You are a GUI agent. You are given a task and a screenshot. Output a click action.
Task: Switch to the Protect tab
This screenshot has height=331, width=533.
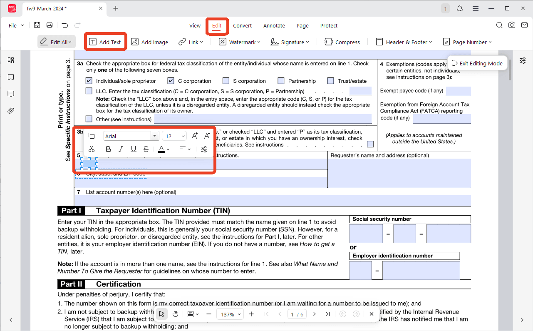click(x=329, y=25)
